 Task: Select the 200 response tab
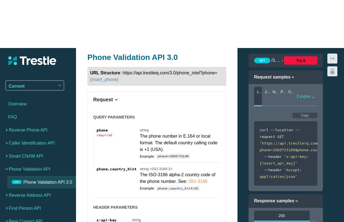tap(282, 216)
